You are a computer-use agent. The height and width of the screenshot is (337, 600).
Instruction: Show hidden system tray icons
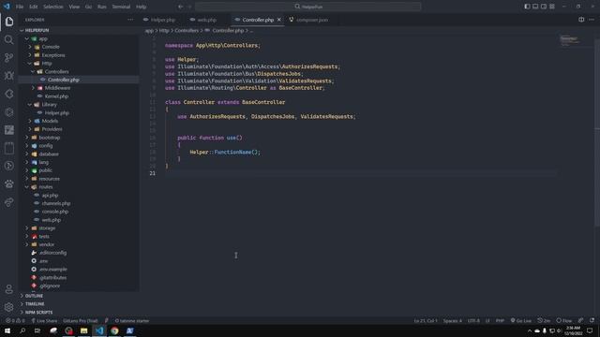pyautogui.click(x=530, y=330)
